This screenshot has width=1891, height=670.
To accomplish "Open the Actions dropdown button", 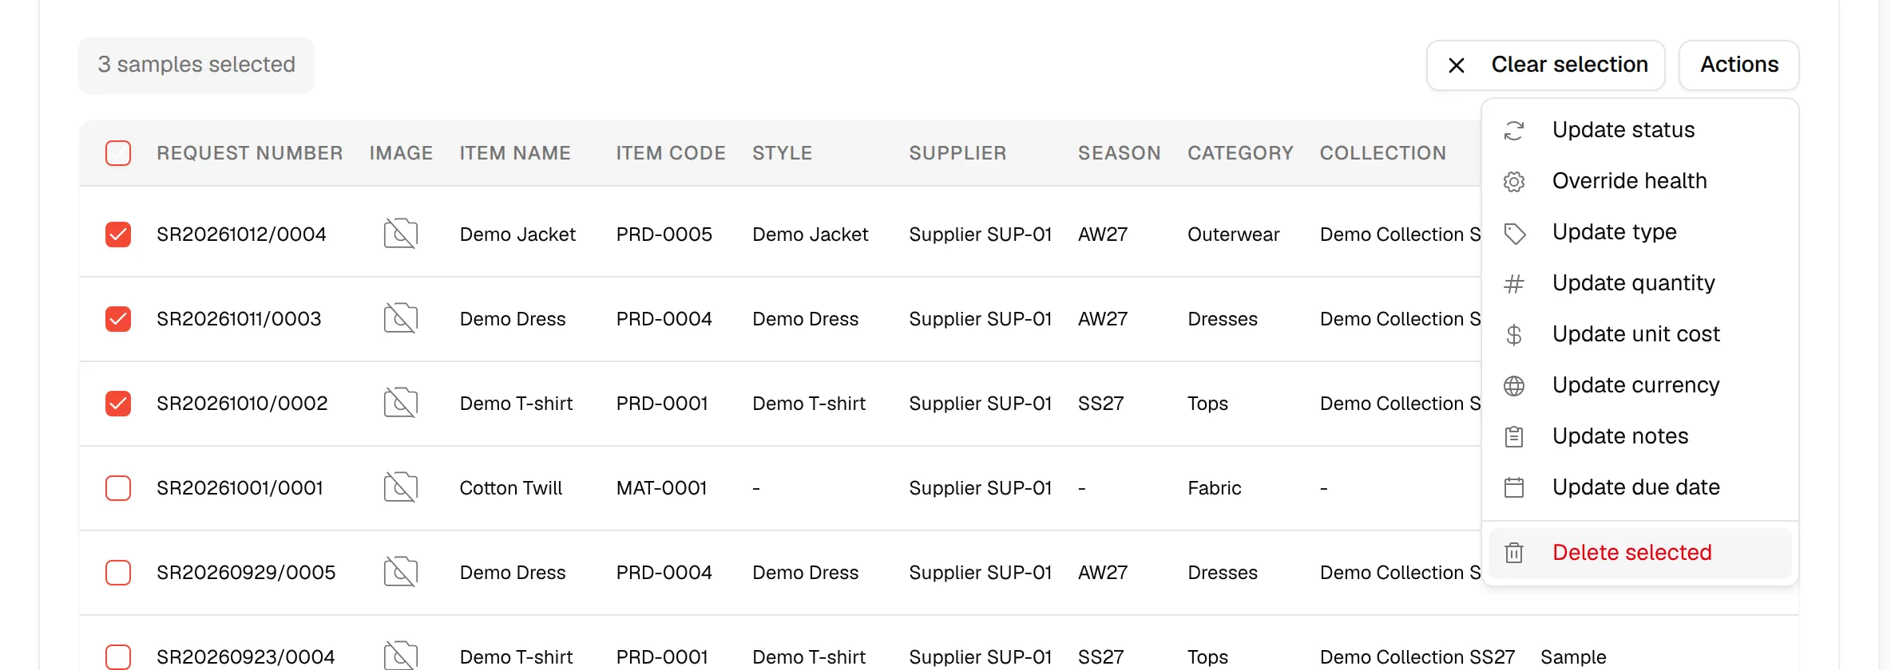I will coord(1739,65).
